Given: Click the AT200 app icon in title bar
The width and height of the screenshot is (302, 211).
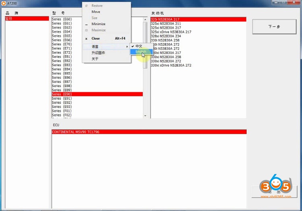Looking at the screenshot, I should [4, 3].
